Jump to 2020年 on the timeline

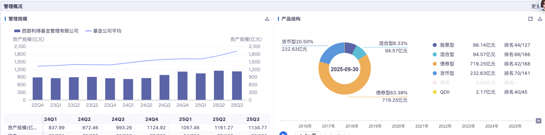pyautogui.click(x=398, y=126)
